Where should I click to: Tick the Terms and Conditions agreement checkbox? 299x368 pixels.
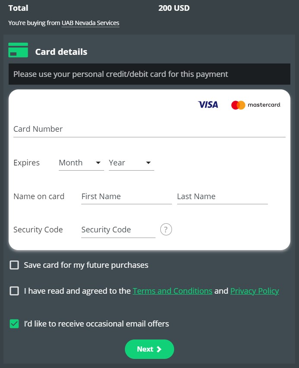click(x=14, y=291)
